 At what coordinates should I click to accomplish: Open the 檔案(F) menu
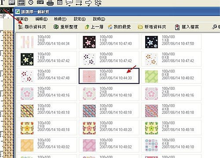(x=22, y=19)
